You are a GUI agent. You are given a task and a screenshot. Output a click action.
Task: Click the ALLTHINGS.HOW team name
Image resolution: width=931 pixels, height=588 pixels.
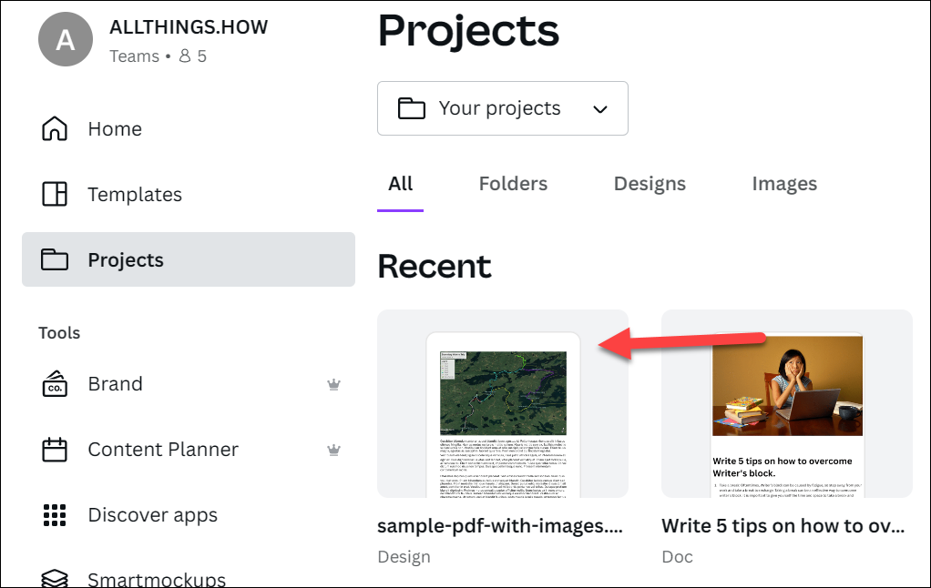click(x=189, y=27)
